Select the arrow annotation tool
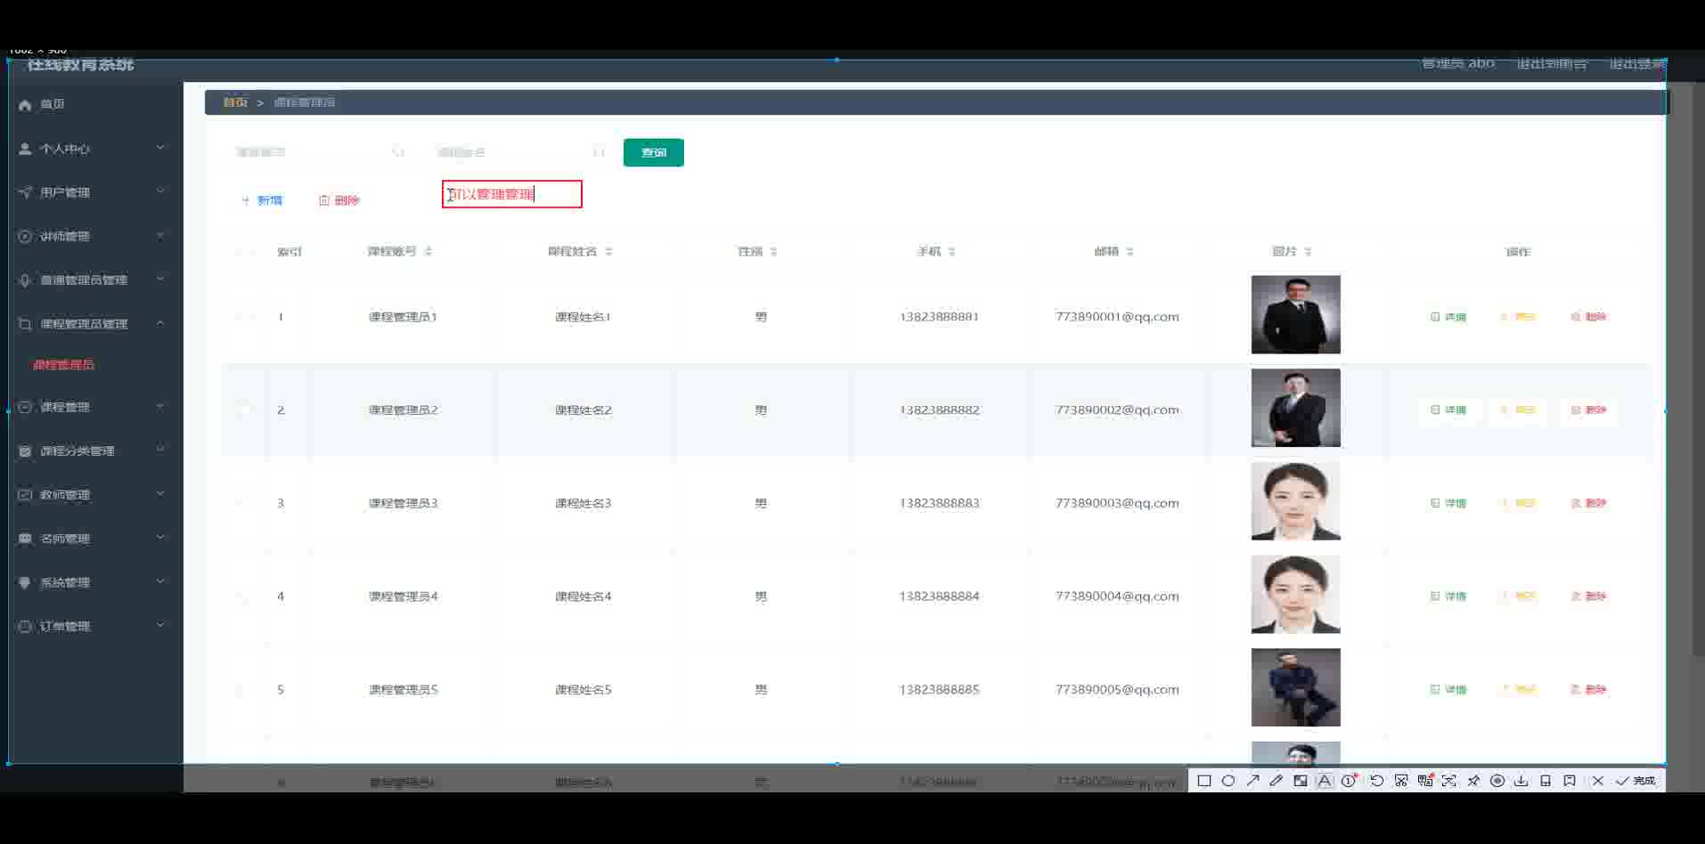The image size is (1705, 844). pos(1252,781)
